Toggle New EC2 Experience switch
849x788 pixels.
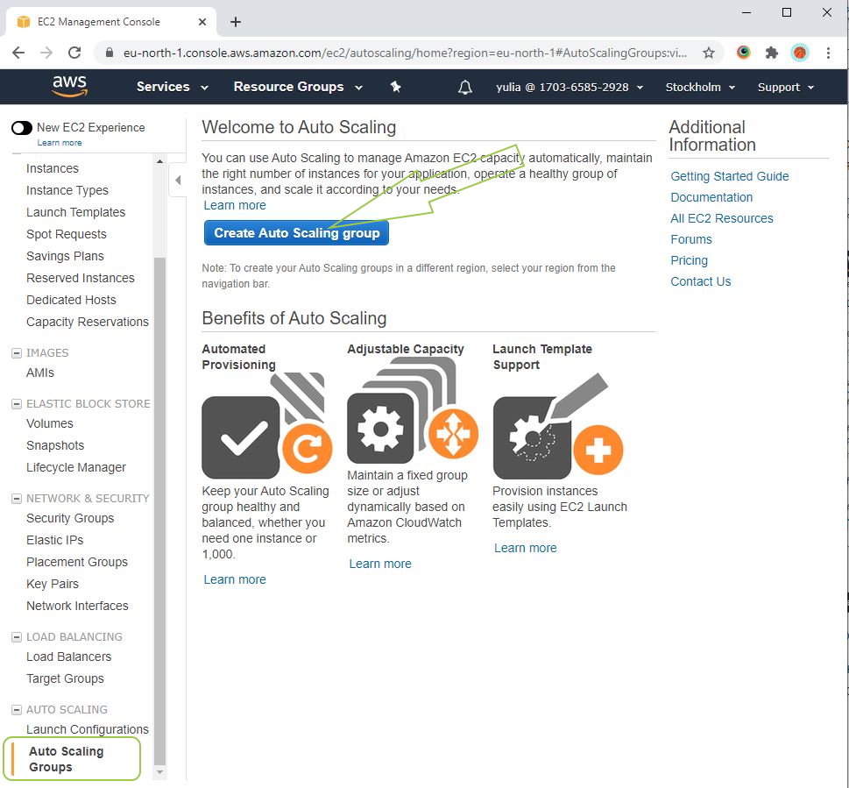[22, 128]
